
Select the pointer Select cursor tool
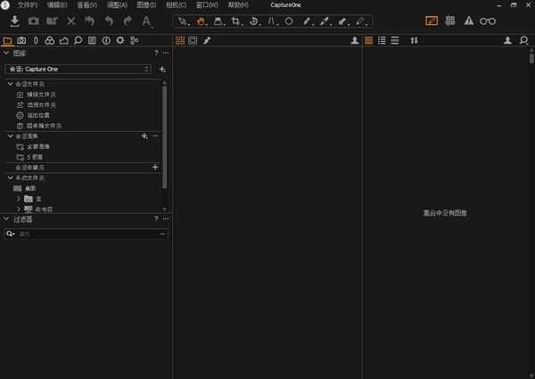tap(183, 21)
